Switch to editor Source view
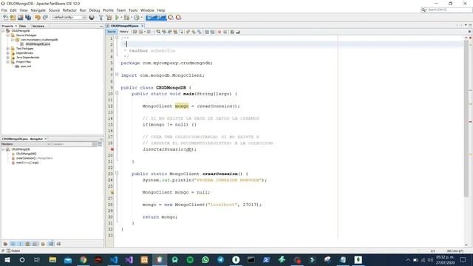473x266 pixels. point(112,32)
